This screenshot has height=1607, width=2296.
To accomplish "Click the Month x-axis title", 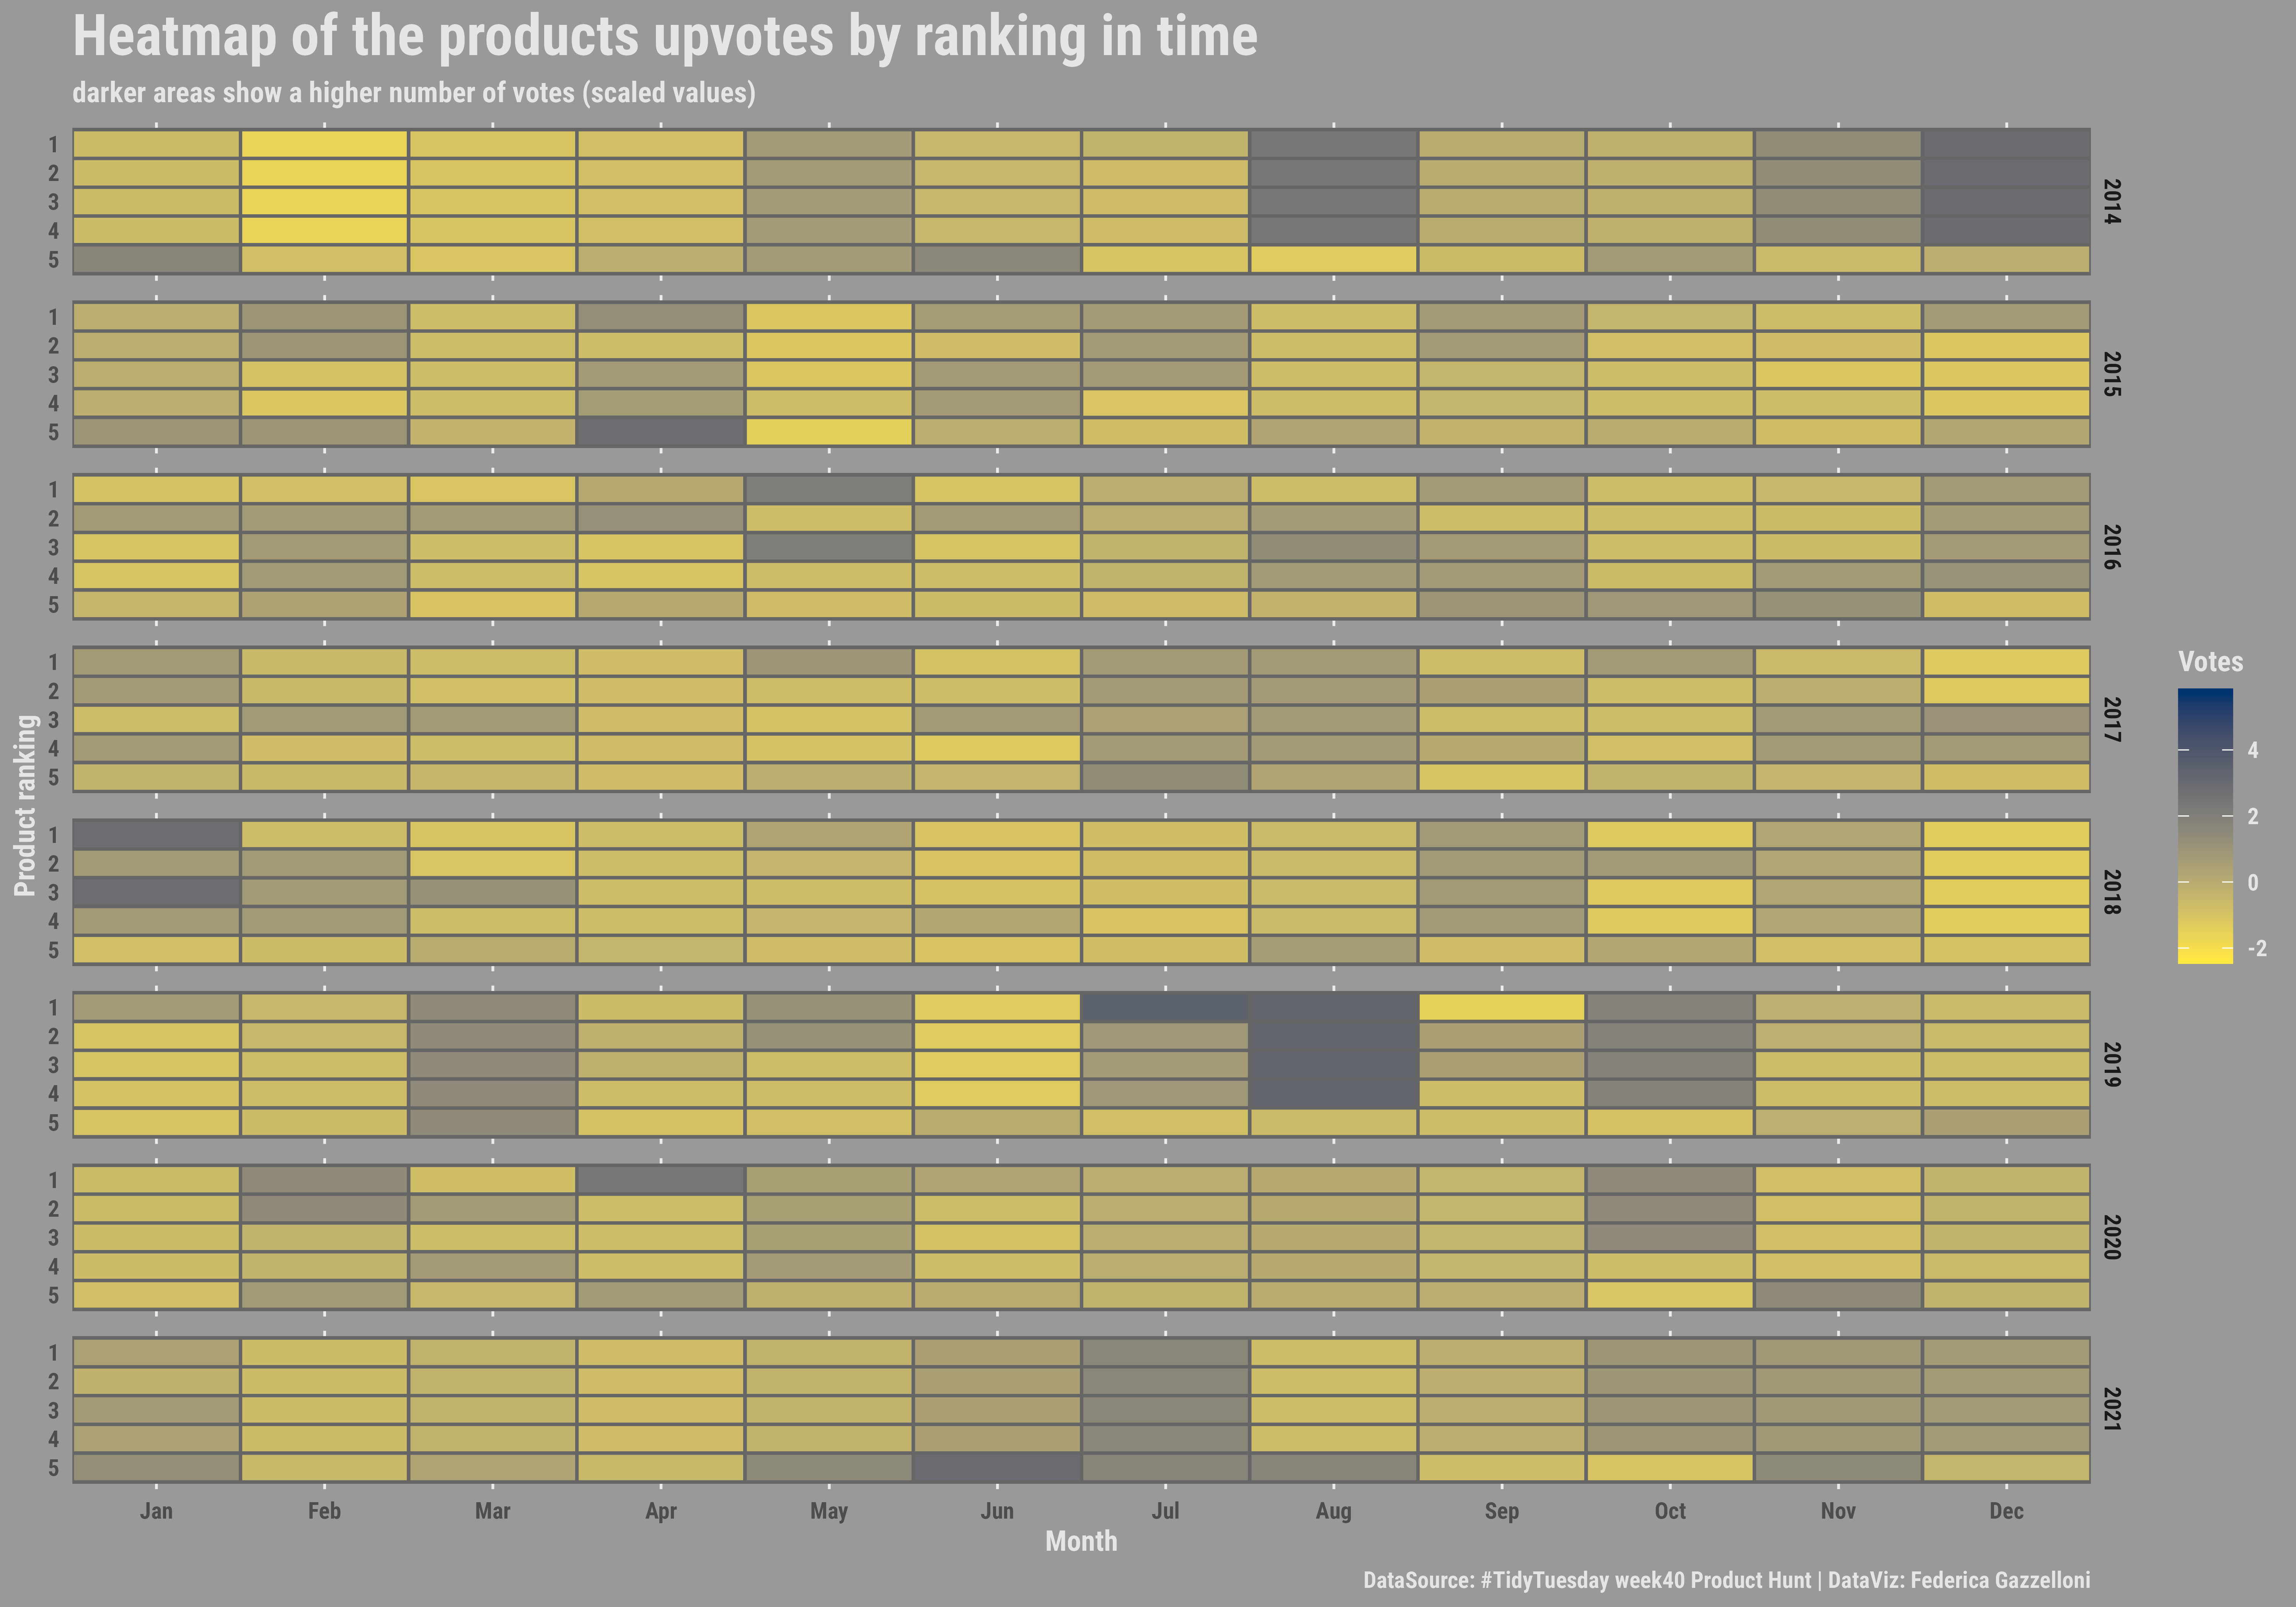I will coord(1081,1541).
